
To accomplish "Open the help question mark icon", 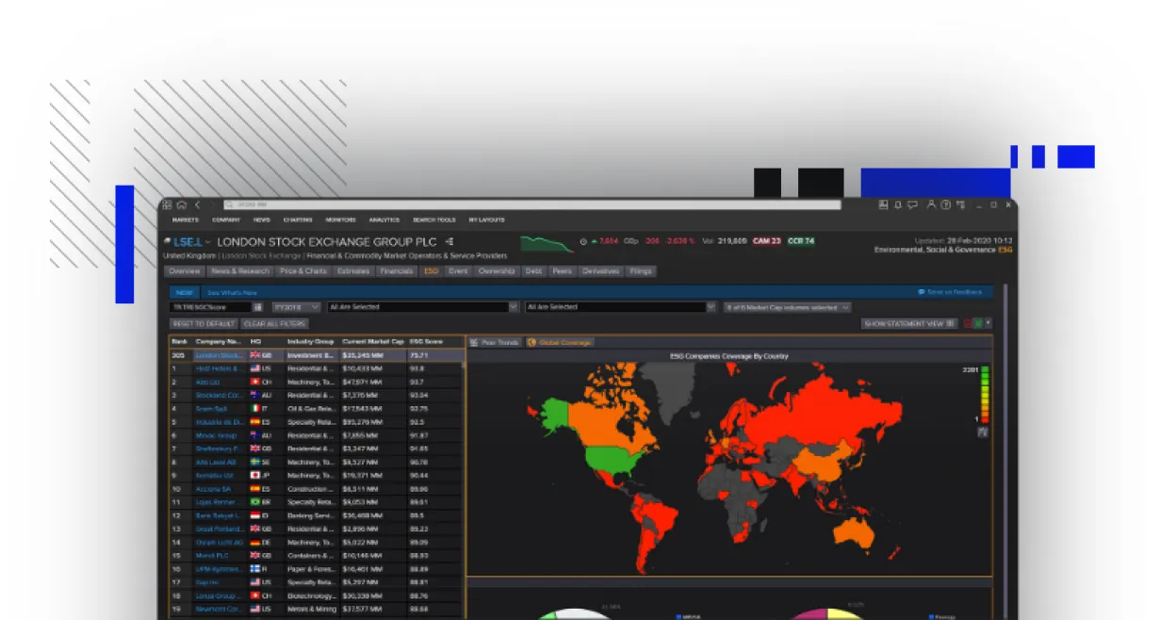I will (946, 204).
